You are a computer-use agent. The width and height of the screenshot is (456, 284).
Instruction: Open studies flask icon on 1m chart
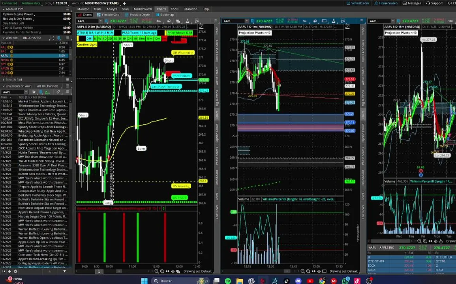(x=334, y=21)
